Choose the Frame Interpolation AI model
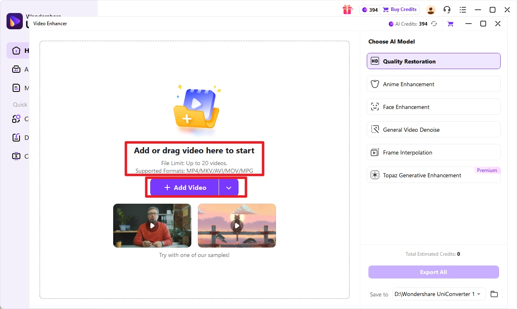Viewport: 517px width, 309px height. 433,152
